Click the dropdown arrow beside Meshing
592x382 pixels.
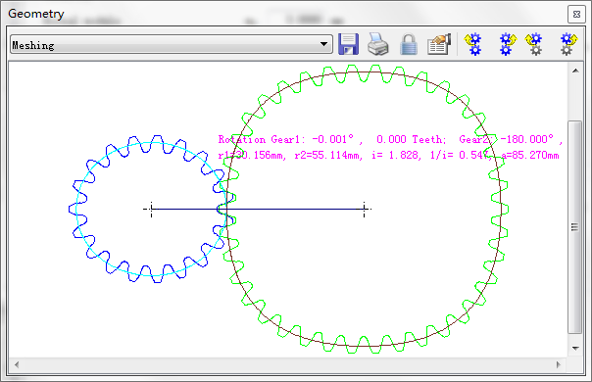323,44
